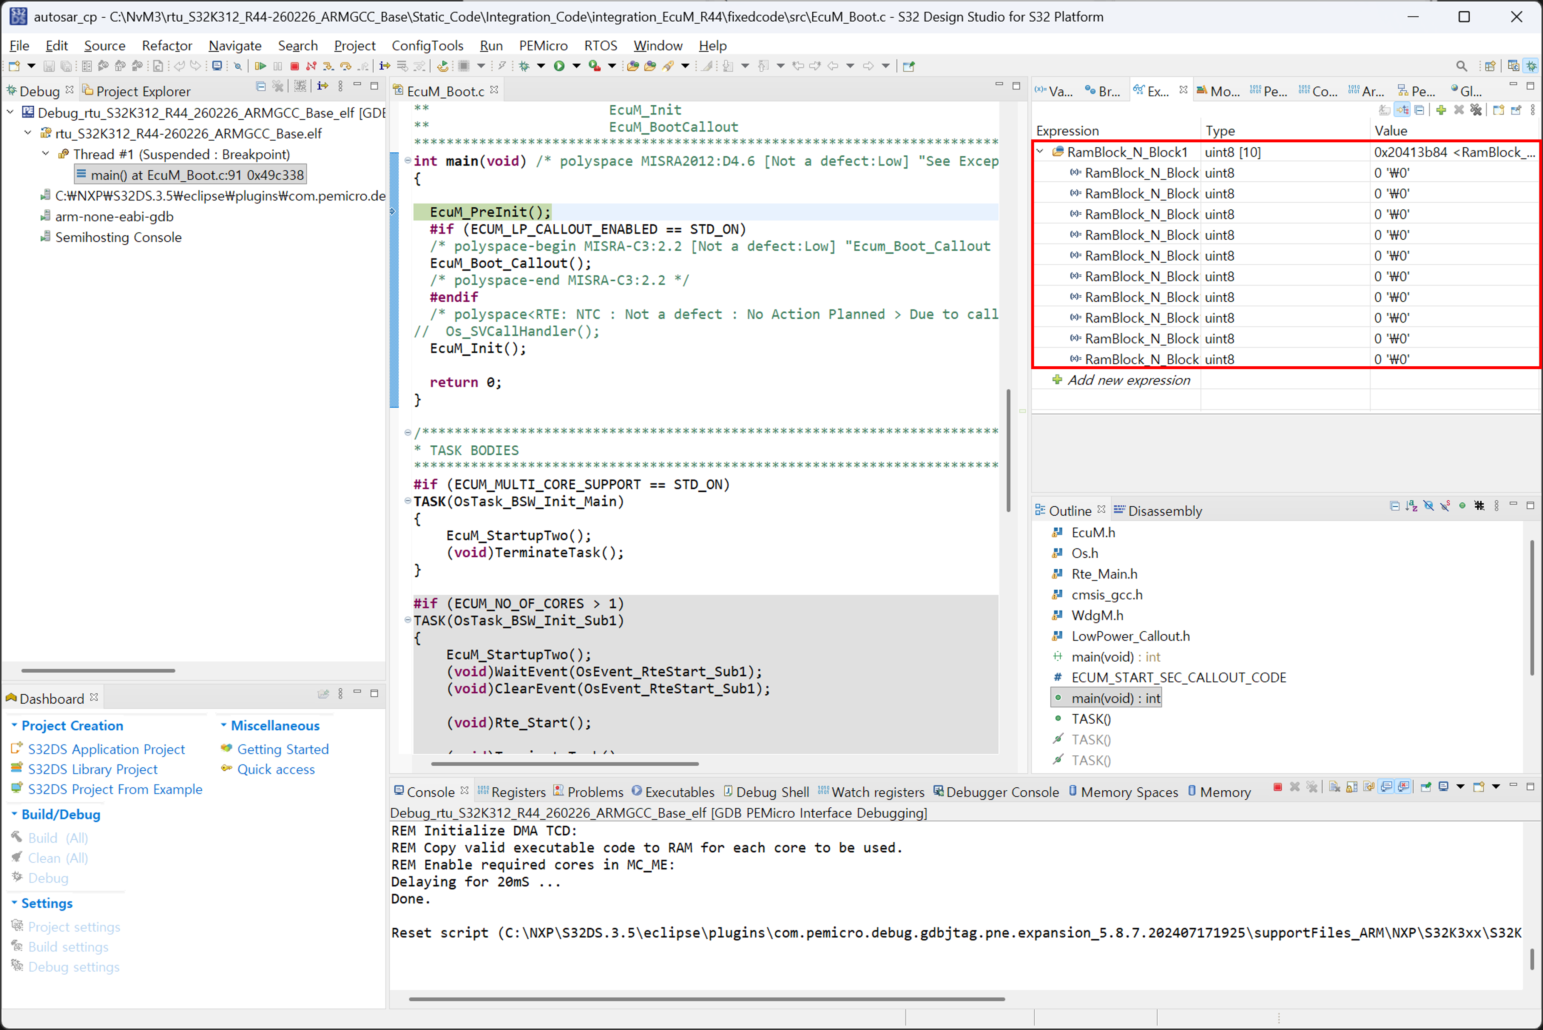Screen dimensions: 1543x1030
Task: Click the Step Into icon
Action: click(x=328, y=66)
